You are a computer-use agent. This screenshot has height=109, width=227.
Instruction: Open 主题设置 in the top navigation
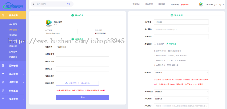click(161, 4)
